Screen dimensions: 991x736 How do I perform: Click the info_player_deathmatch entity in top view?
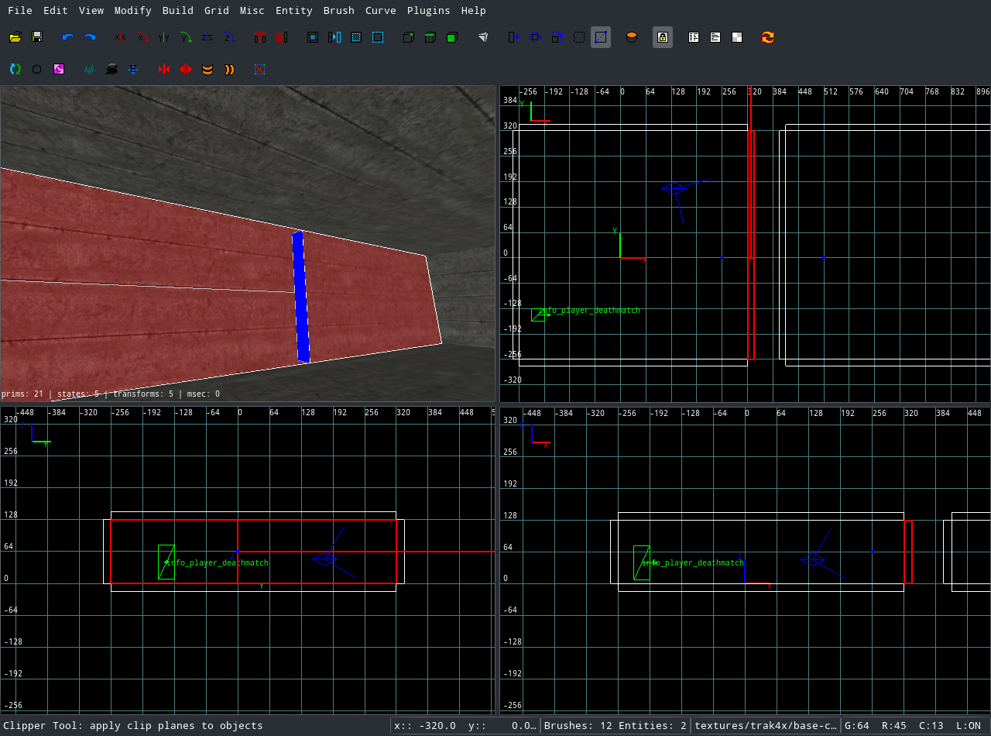coord(537,314)
